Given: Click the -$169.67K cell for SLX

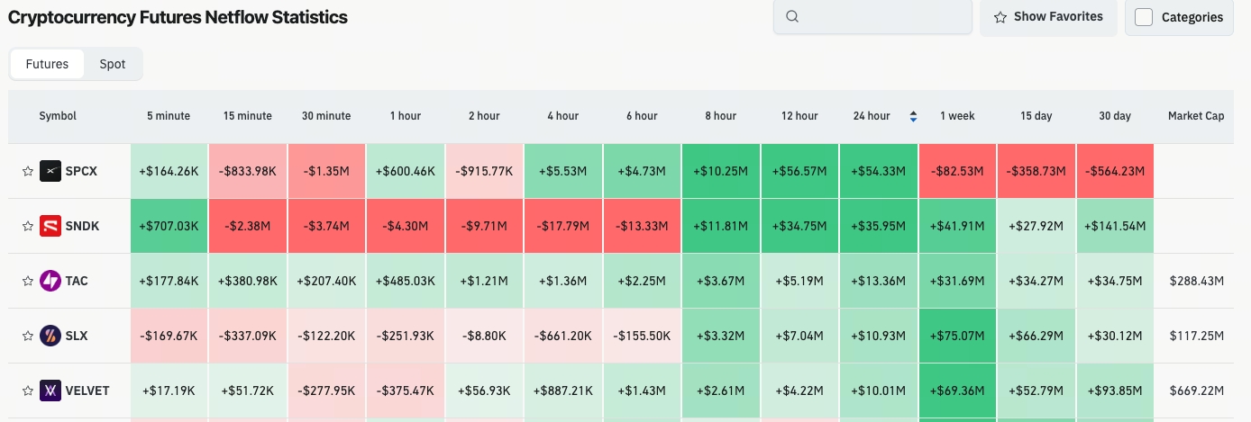Looking at the screenshot, I should click(x=169, y=336).
